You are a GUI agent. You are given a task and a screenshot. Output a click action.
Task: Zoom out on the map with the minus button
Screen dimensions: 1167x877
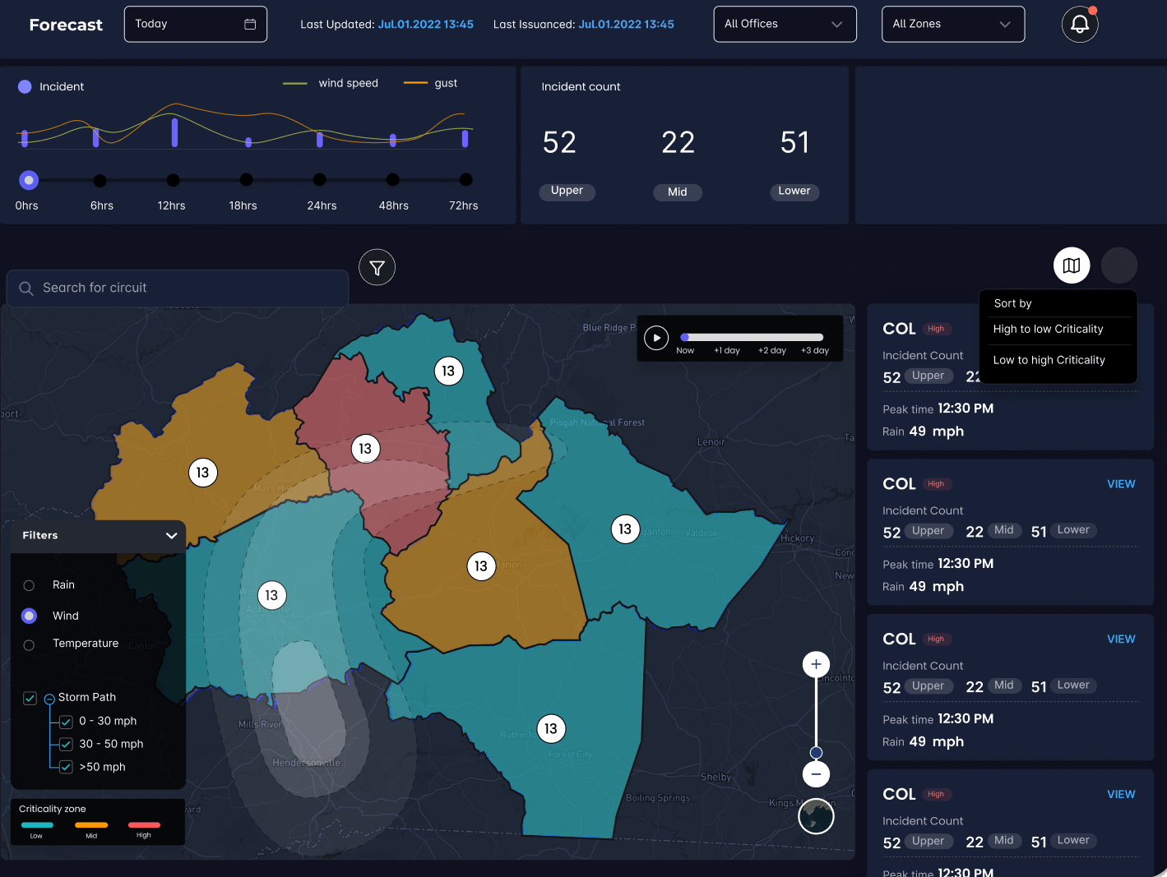click(816, 773)
